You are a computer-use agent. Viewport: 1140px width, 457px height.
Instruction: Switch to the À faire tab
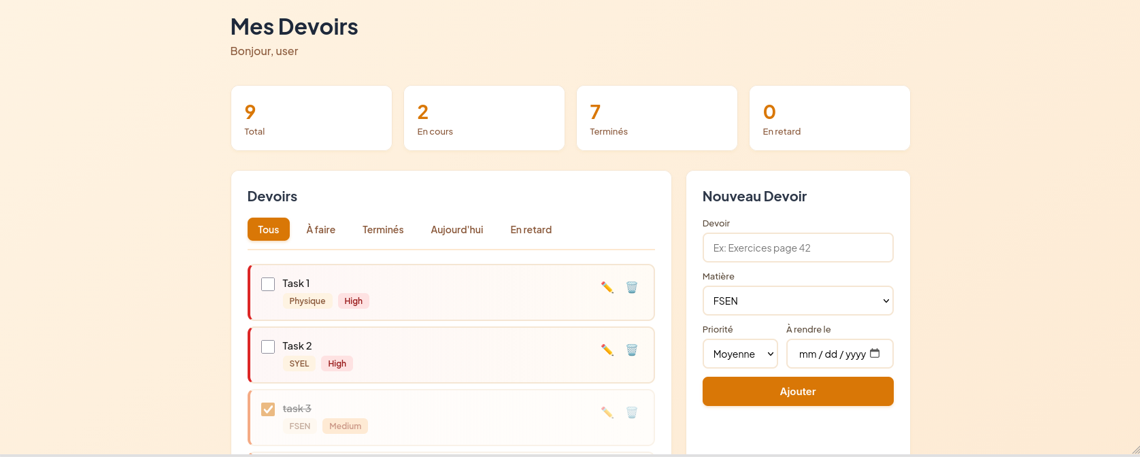click(x=320, y=230)
